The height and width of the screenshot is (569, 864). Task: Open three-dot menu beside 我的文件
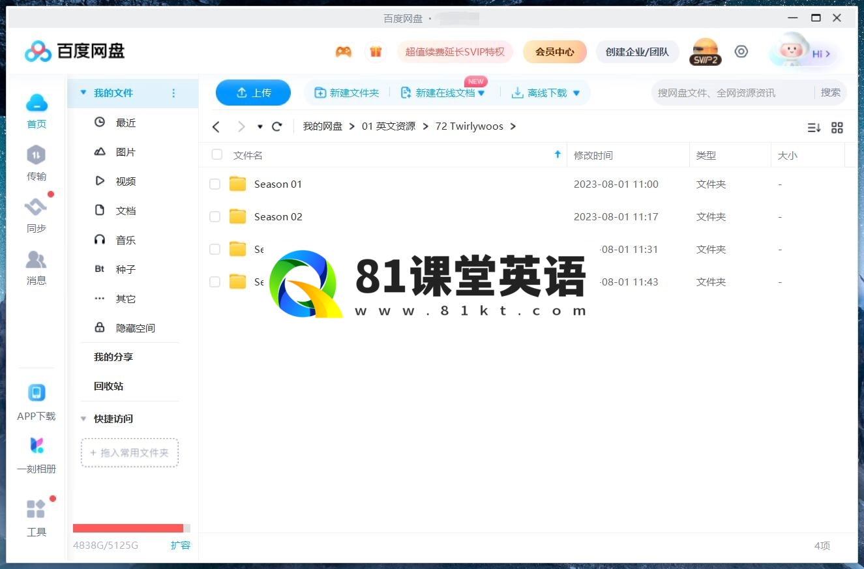[173, 93]
